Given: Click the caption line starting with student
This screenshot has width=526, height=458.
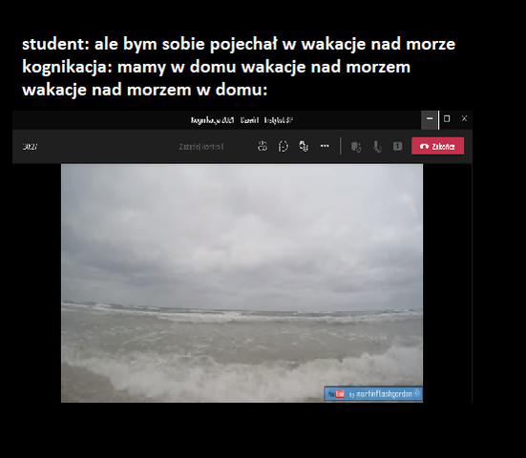Looking at the screenshot, I should click(239, 44).
